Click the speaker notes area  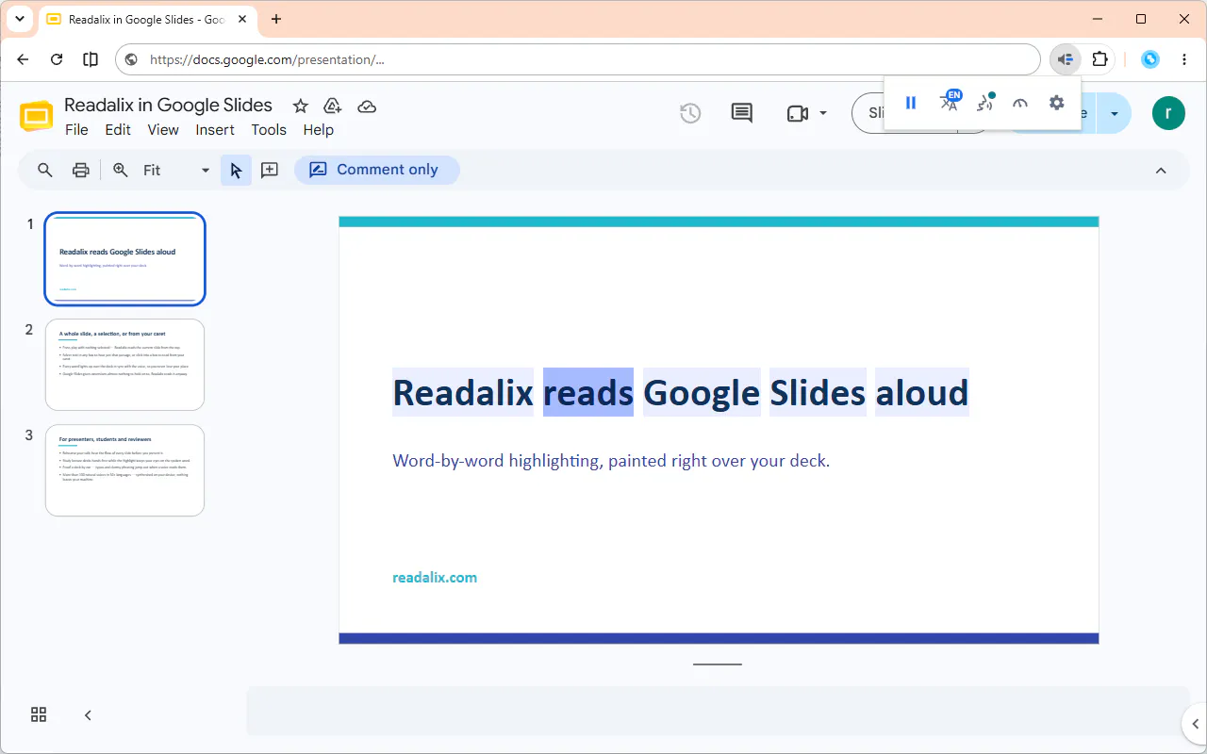coord(718,711)
